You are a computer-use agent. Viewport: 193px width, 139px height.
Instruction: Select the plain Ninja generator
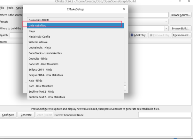tap(76, 31)
